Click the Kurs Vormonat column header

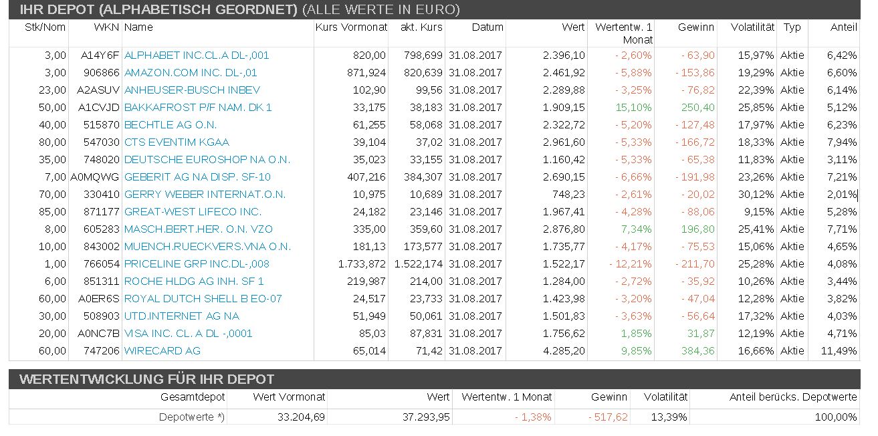point(351,27)
